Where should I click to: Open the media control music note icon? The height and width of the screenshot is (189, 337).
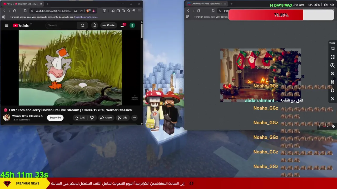pos(113,11)
